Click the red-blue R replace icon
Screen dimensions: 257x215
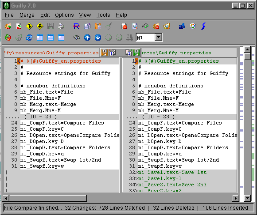coord(77,26)
